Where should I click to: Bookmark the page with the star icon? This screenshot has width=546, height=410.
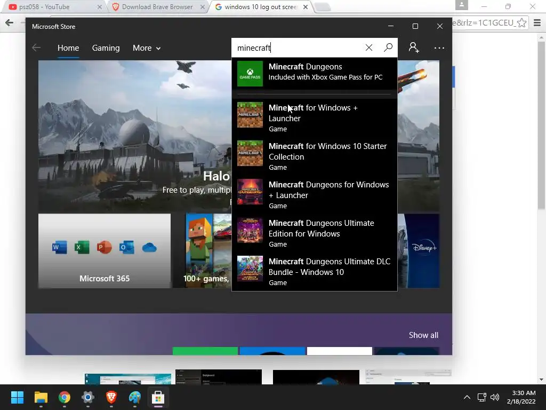pyautogui.click(x=521, y=23)
